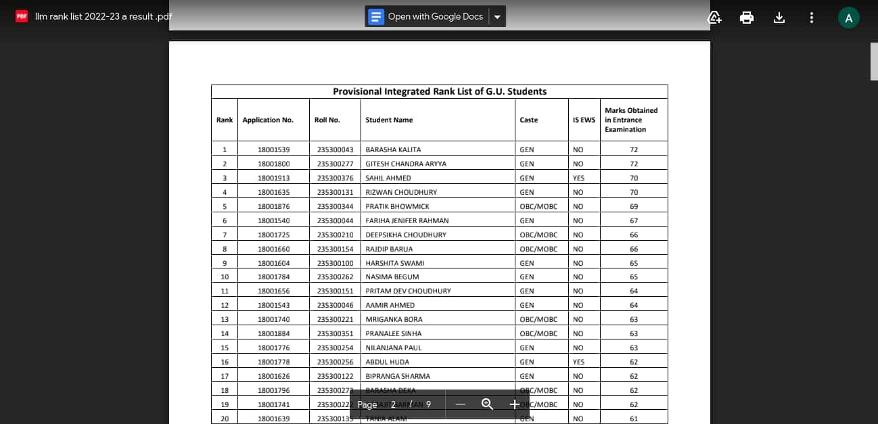Click roll number 235300254
The width and height of the screenshot is (878, 424).
[336, 348]
